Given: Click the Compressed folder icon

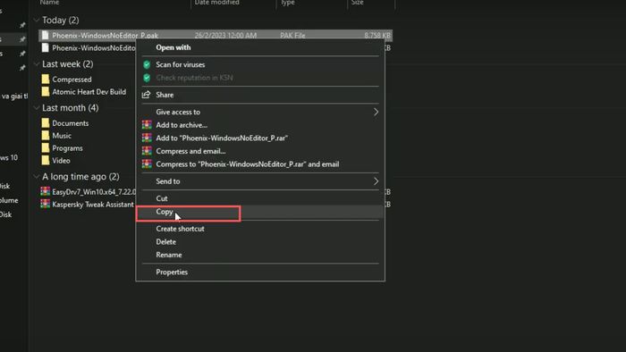Looking at the screenshot, I should point(45,79).
